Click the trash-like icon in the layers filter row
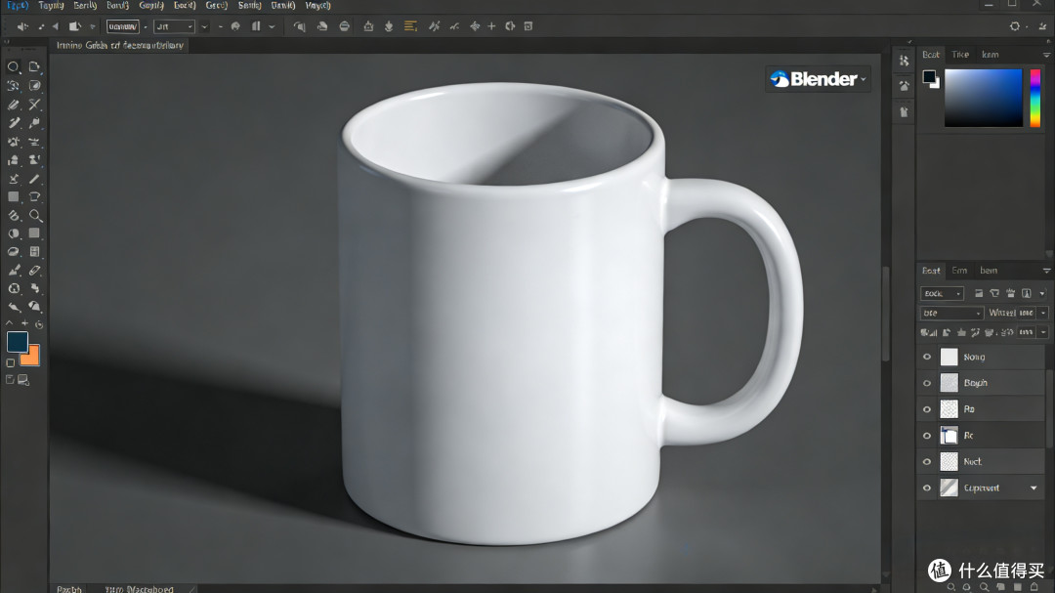The image size is (1055, 593). (x=1011, y=293)
